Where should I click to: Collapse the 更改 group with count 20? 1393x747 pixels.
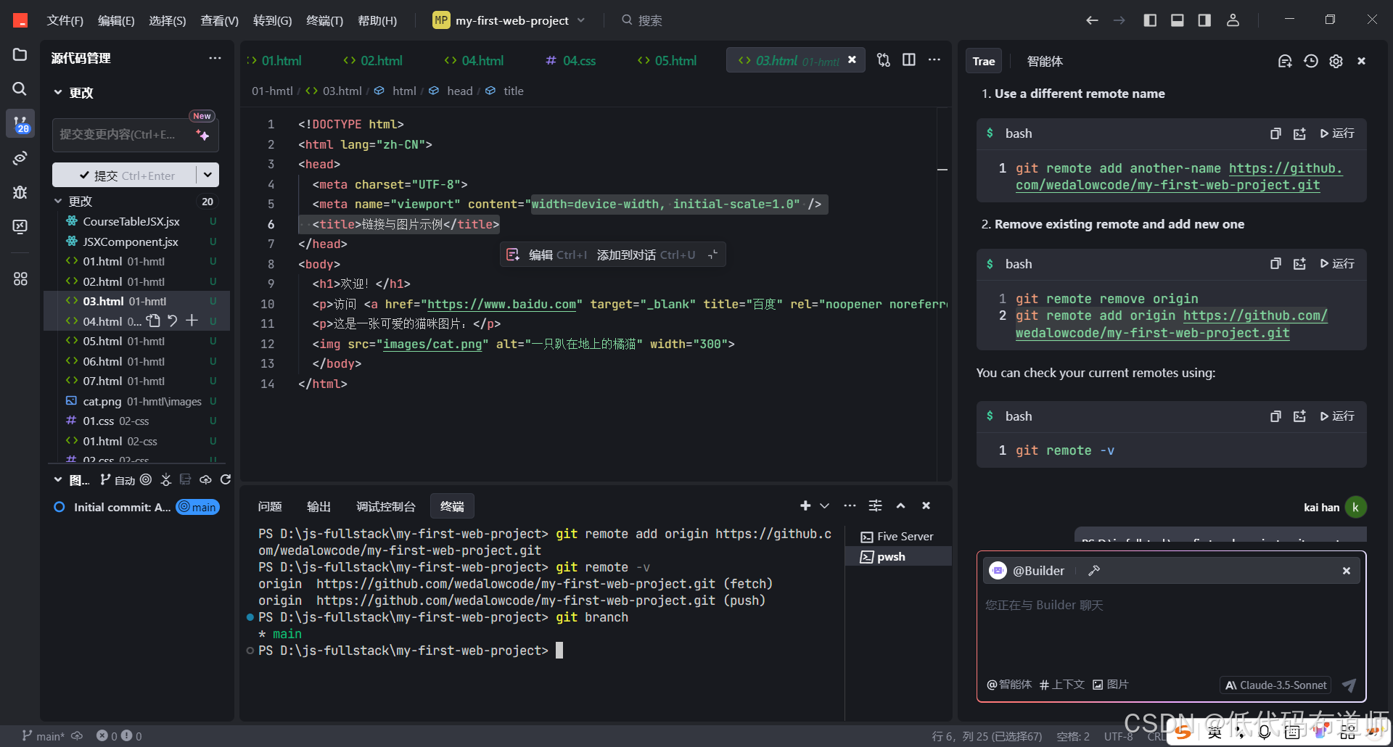click(x=58, y=201)
